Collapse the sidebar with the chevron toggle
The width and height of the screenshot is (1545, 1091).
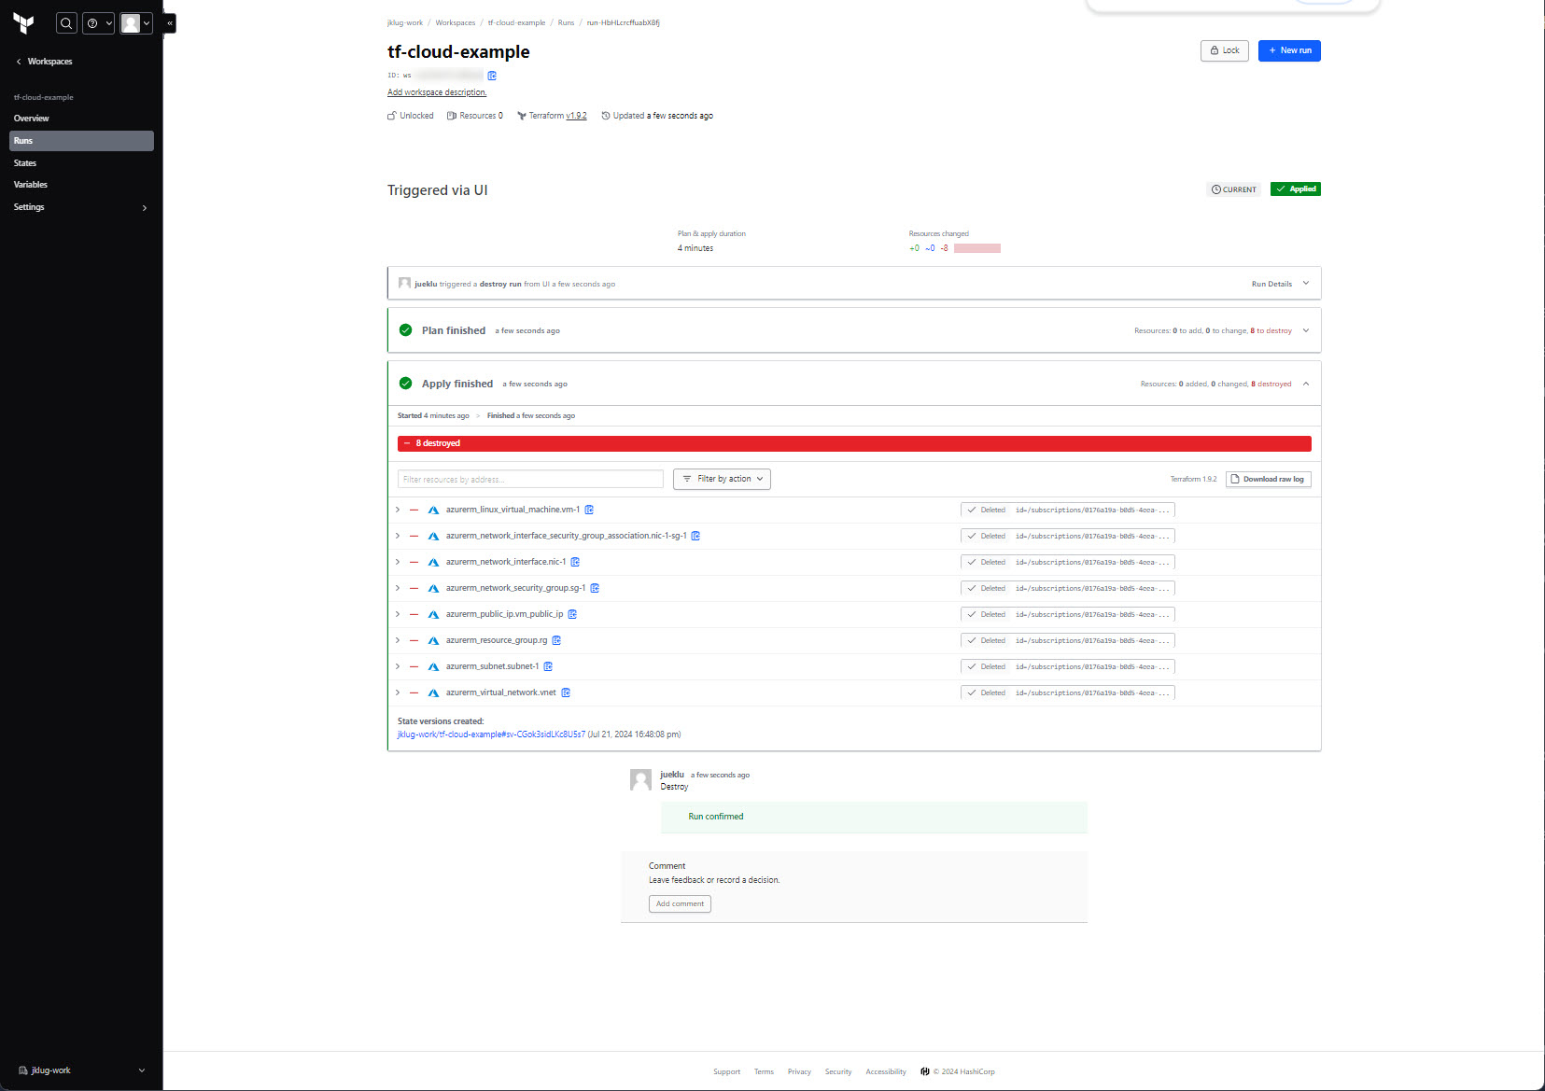pos(169,22)
